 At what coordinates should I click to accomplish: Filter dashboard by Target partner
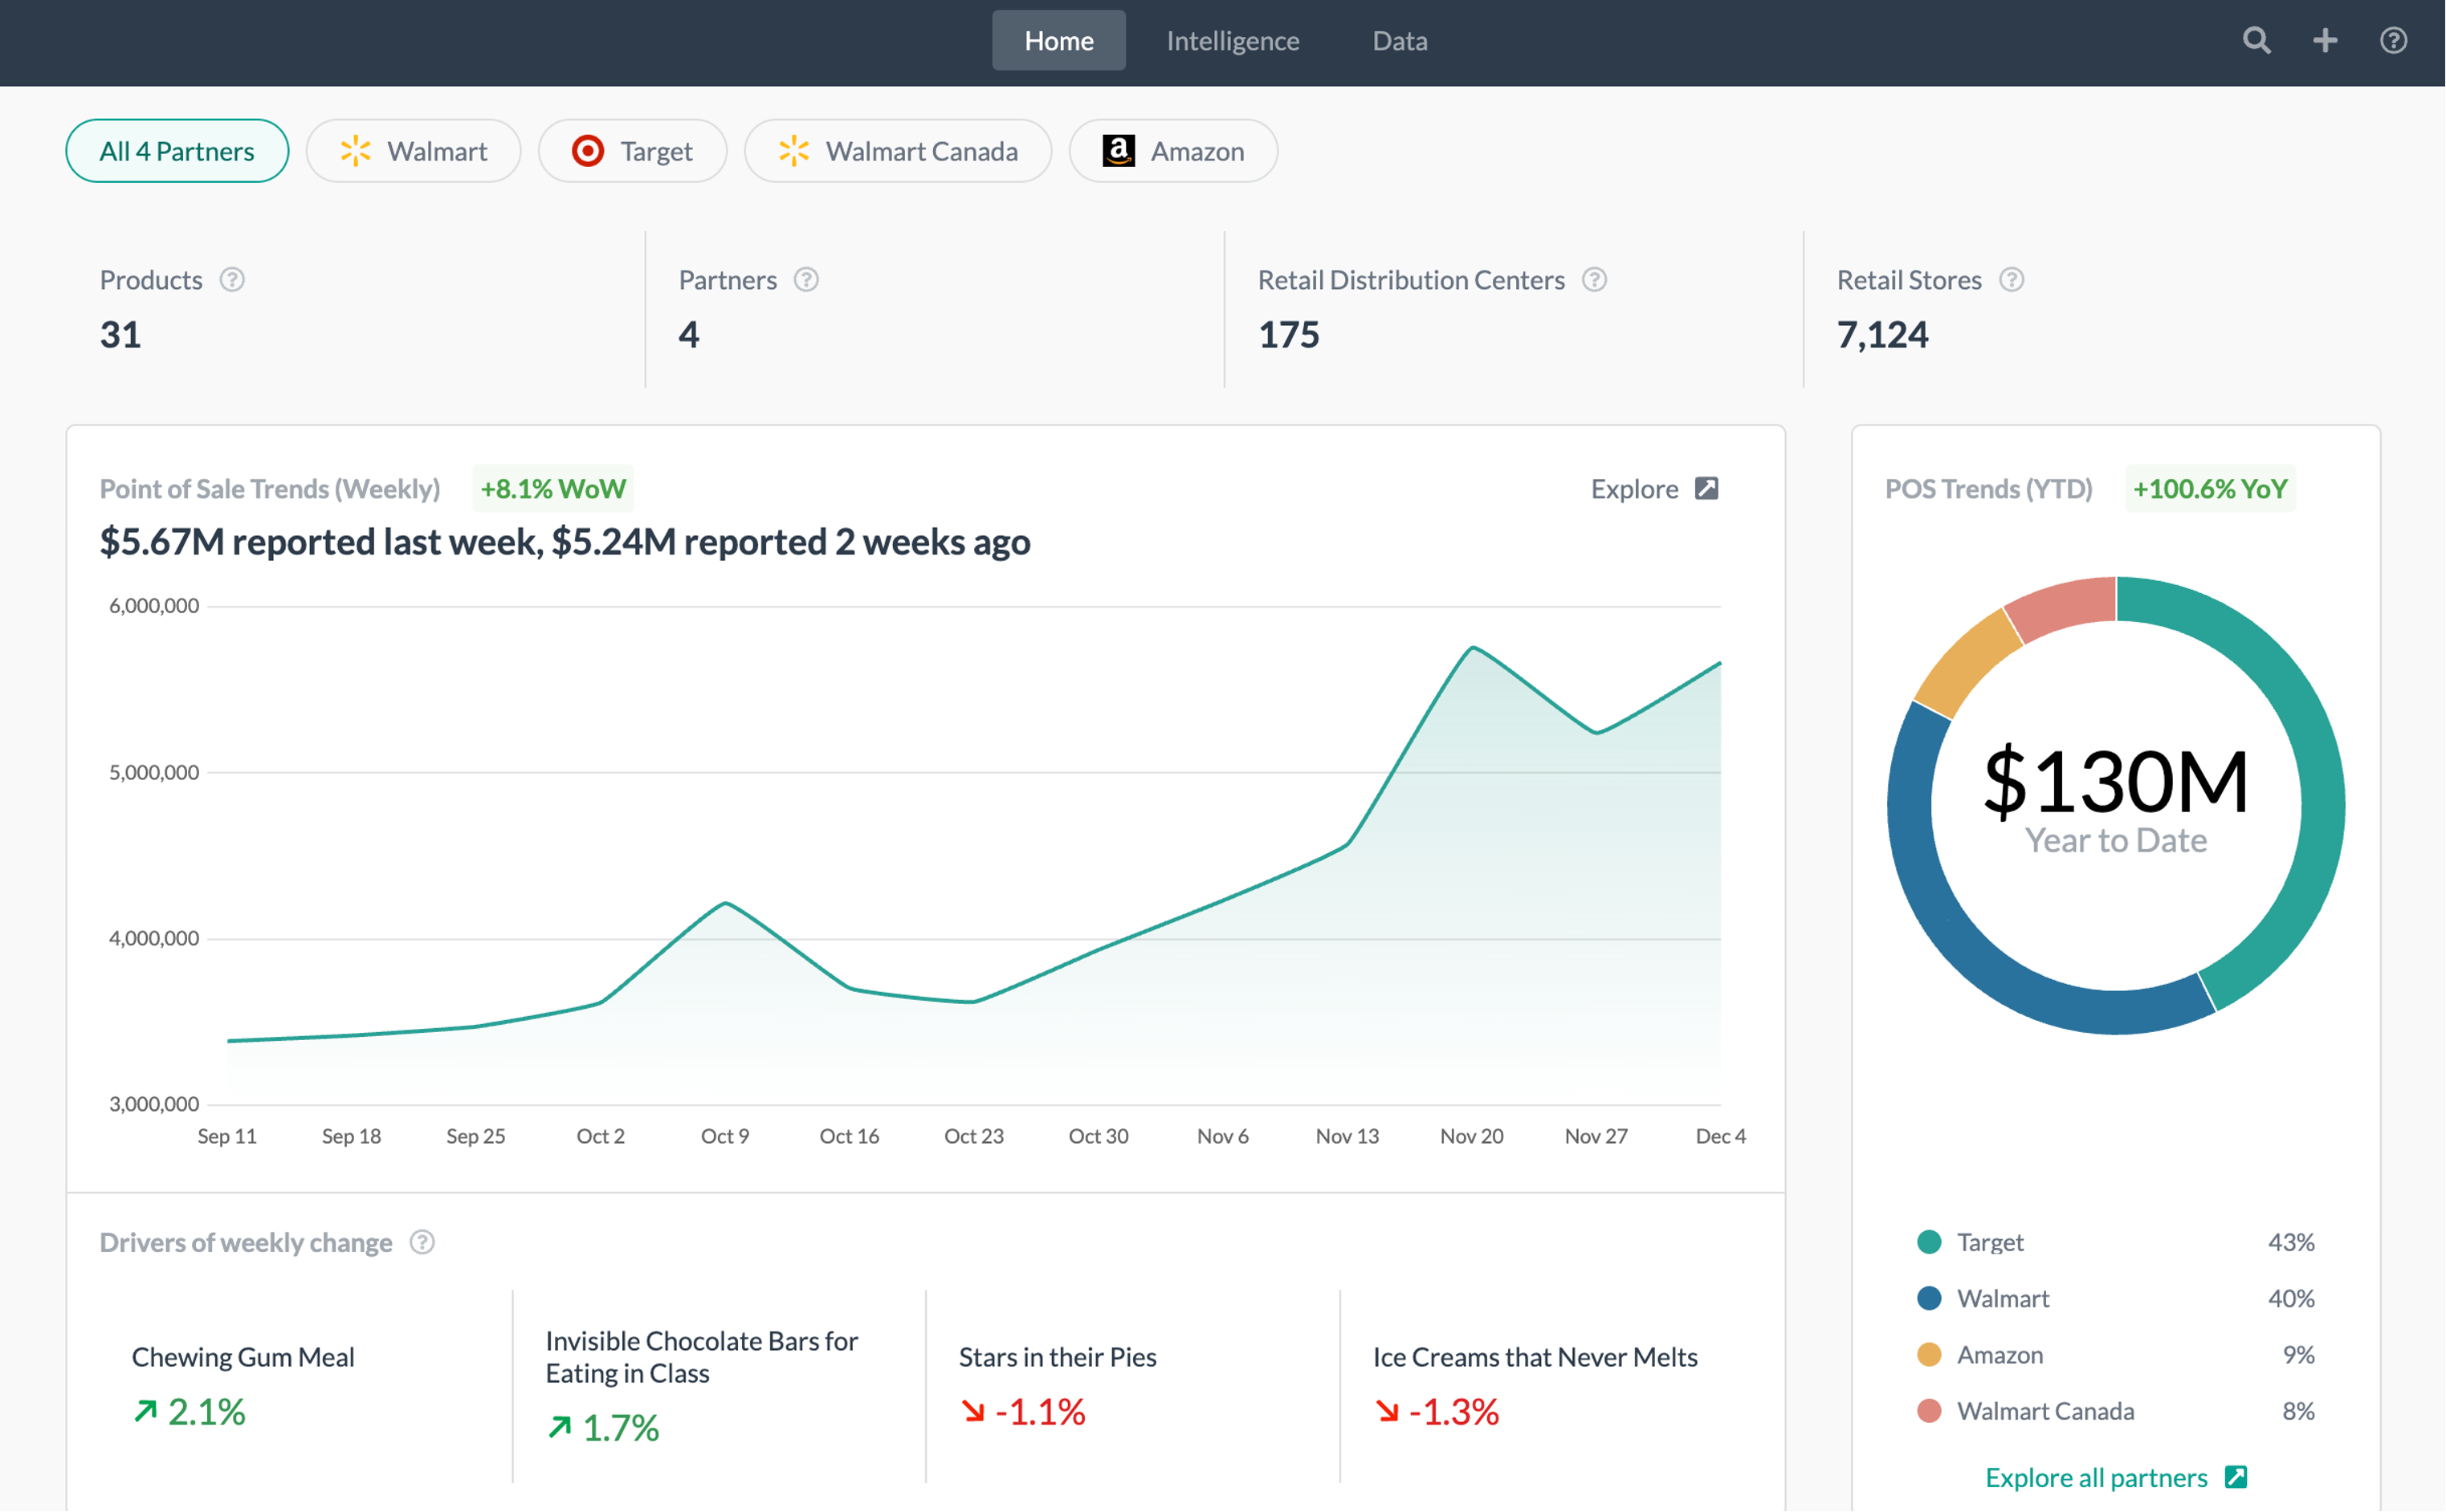(x=632, y=151)
